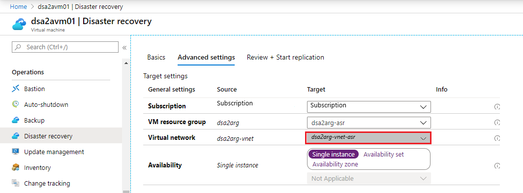Click the search magnifier icon
Image resolution: width=523 pixels, height=193 pixels.
pyautogui.click(x=19, y=47)
